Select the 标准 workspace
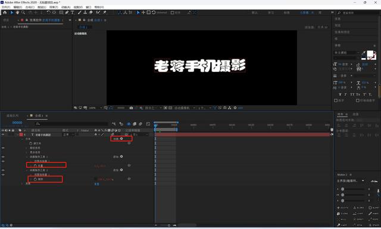381x229 pixels. click(287, 12)
